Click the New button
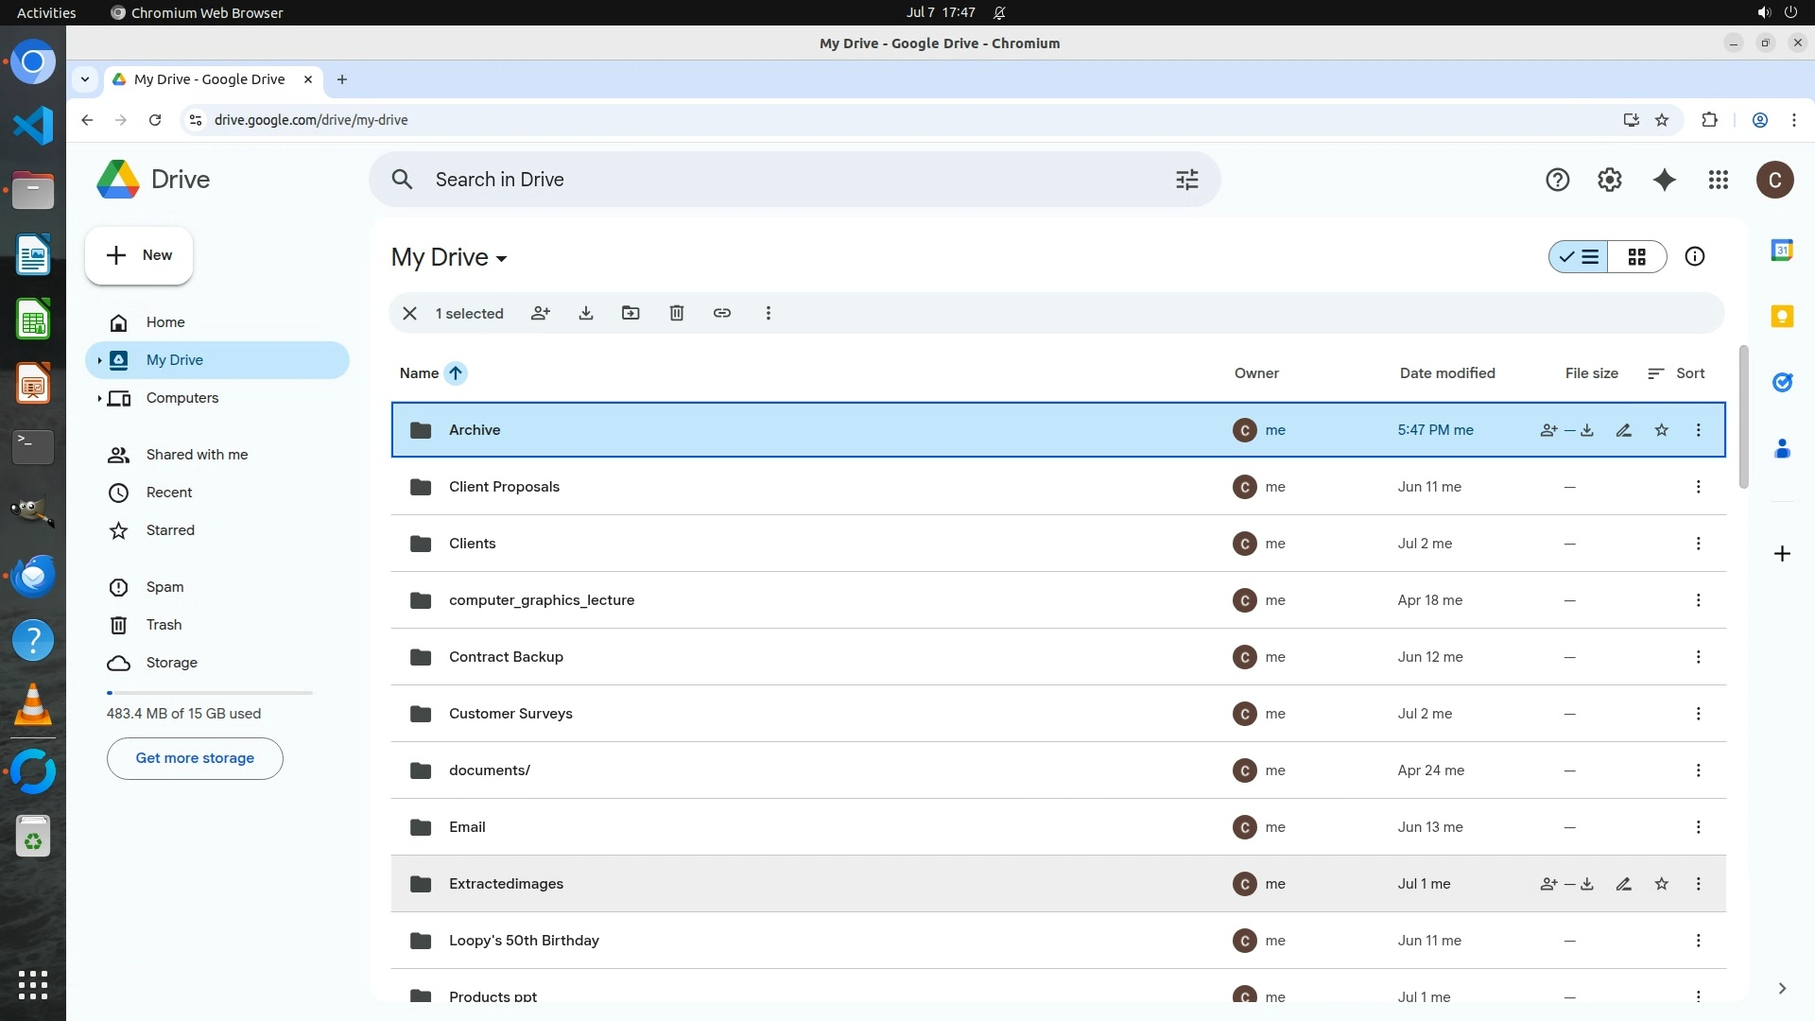The image size is (1815, 1021). tap(139, 255)
